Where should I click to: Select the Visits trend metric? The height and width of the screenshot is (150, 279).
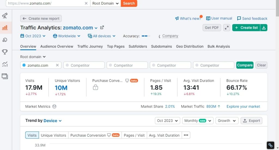[x=32, y=135]
